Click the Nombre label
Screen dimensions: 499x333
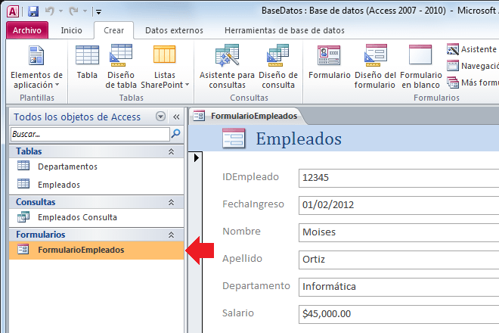tap(241, 232)
